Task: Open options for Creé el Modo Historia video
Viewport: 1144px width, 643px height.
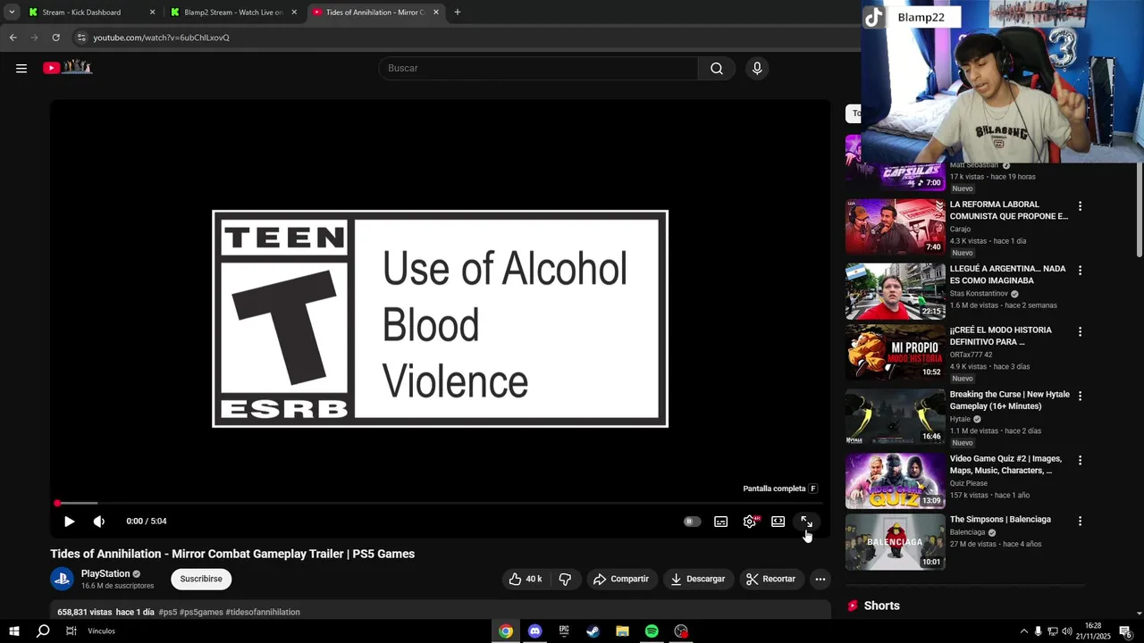Action: (x=1080, y=331)
